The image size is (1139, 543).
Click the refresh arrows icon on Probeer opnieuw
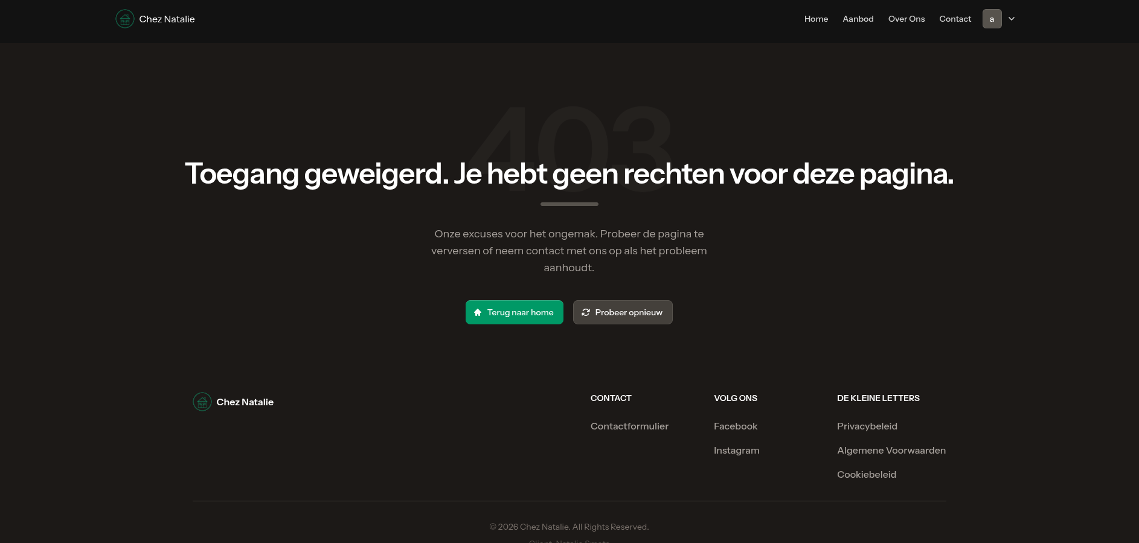tap(586, 312)
